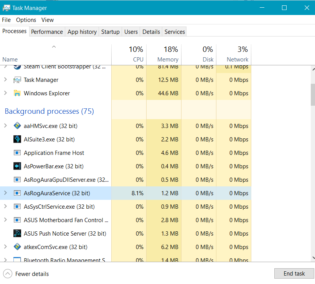Select the ASUS Push Notice Server name
Image resolution: width=315 pixels, height=284 pixels.
click(65, 234)
